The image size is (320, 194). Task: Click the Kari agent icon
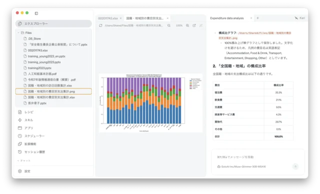pos(296,18)
